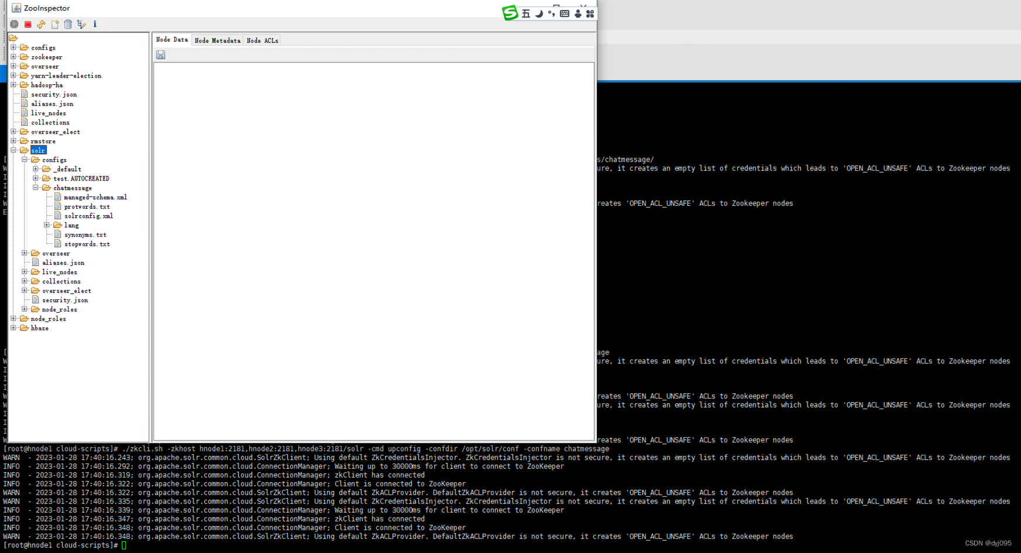This screenshot has height=553, width=1021.
Task: Refresh the ZooKeeper node tree
Action: click(x=41, y=24)
